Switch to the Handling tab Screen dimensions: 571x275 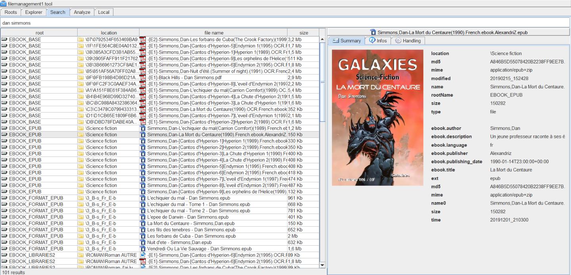(408, 40)
